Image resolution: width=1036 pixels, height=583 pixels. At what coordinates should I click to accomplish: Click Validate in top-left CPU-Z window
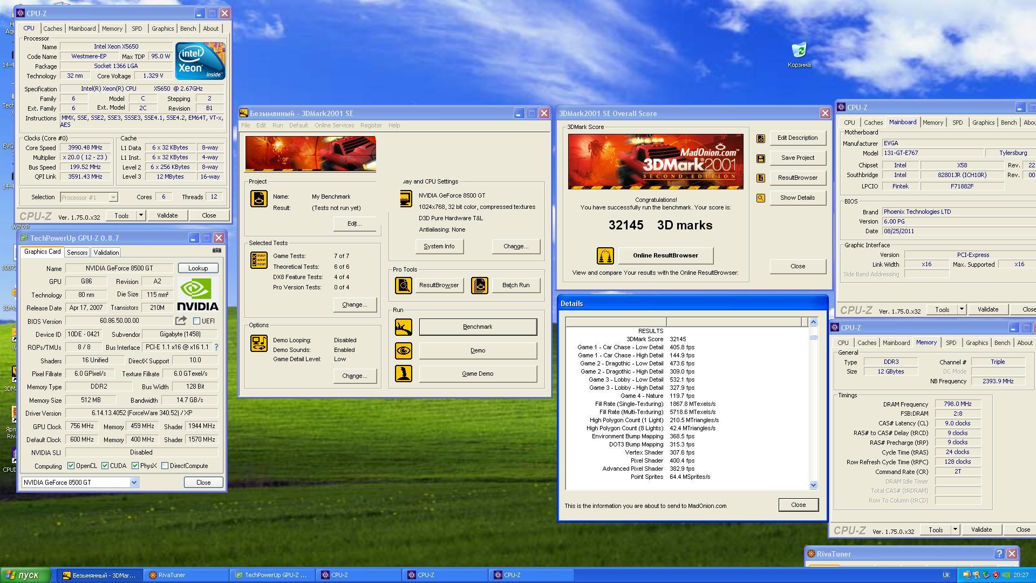(167, 215)
